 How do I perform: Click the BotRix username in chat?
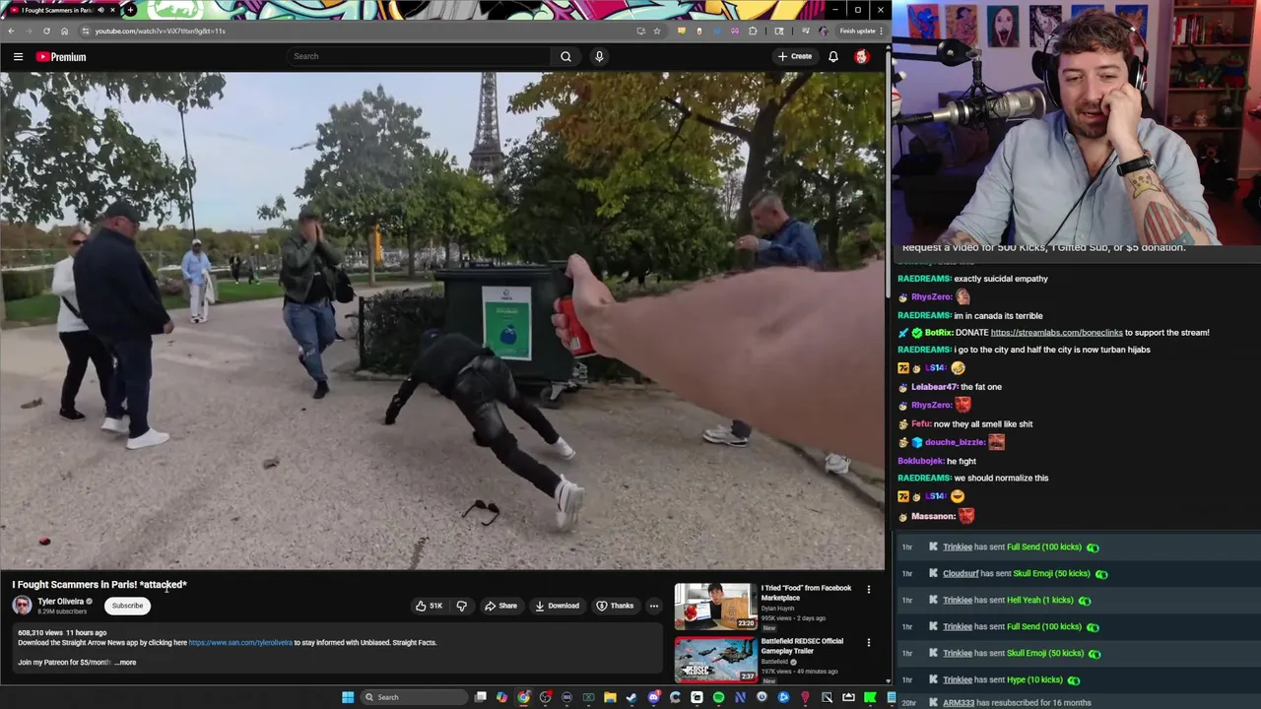point(940,332)
